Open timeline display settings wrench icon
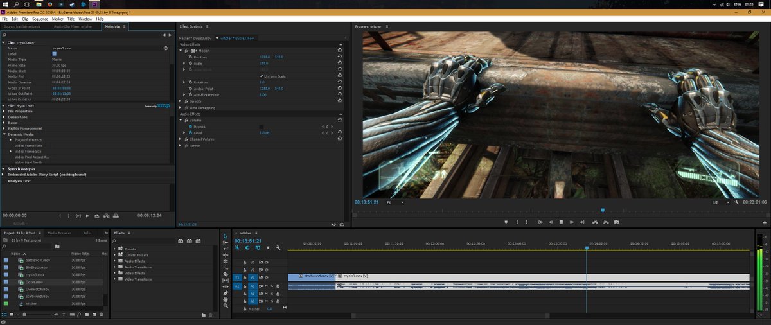 click(278, 248)
